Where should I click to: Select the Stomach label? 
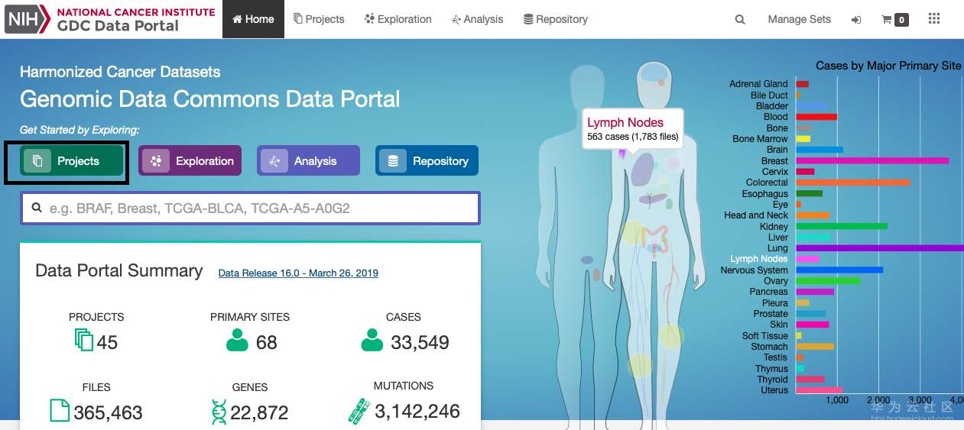pos(769,347)
